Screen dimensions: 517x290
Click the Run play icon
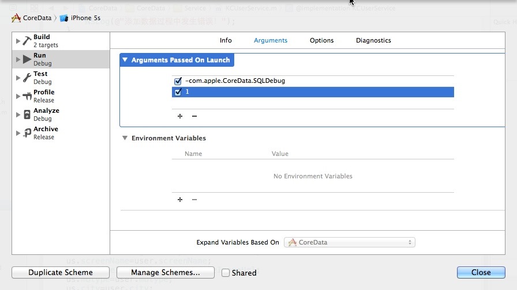click(x=27, y=59)
